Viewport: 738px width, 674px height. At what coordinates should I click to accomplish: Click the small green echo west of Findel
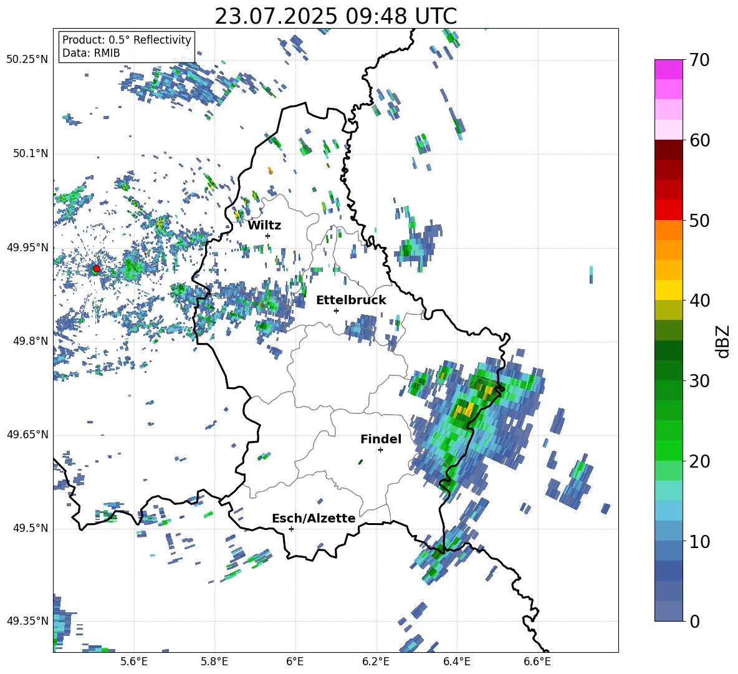[x=360, y=462]
